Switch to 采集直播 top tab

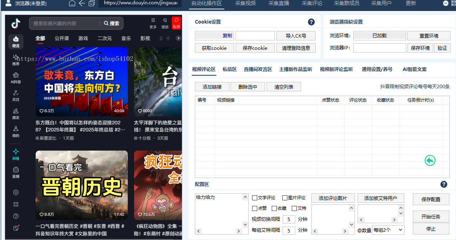pyautogui.click(x=279, y=3)
